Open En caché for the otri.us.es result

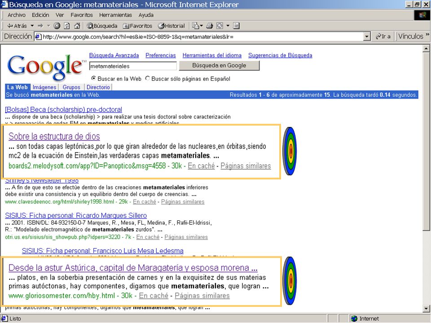(148, 237)
